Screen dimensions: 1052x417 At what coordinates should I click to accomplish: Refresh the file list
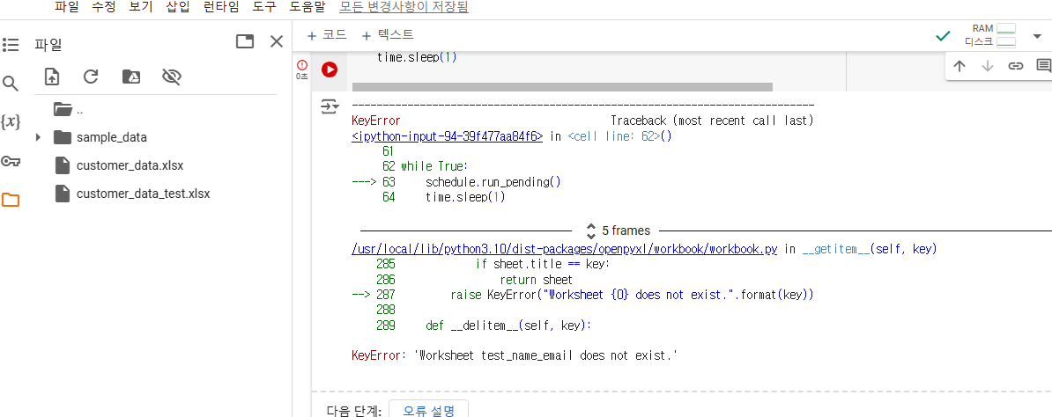click(91, 77)
